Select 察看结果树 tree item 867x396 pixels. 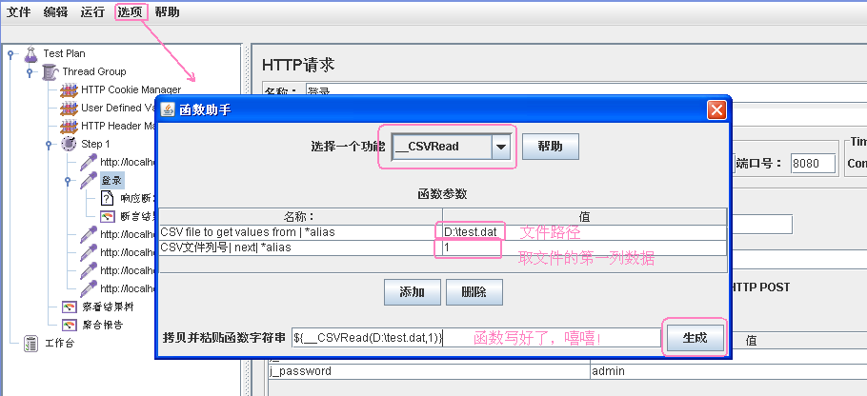108,307
